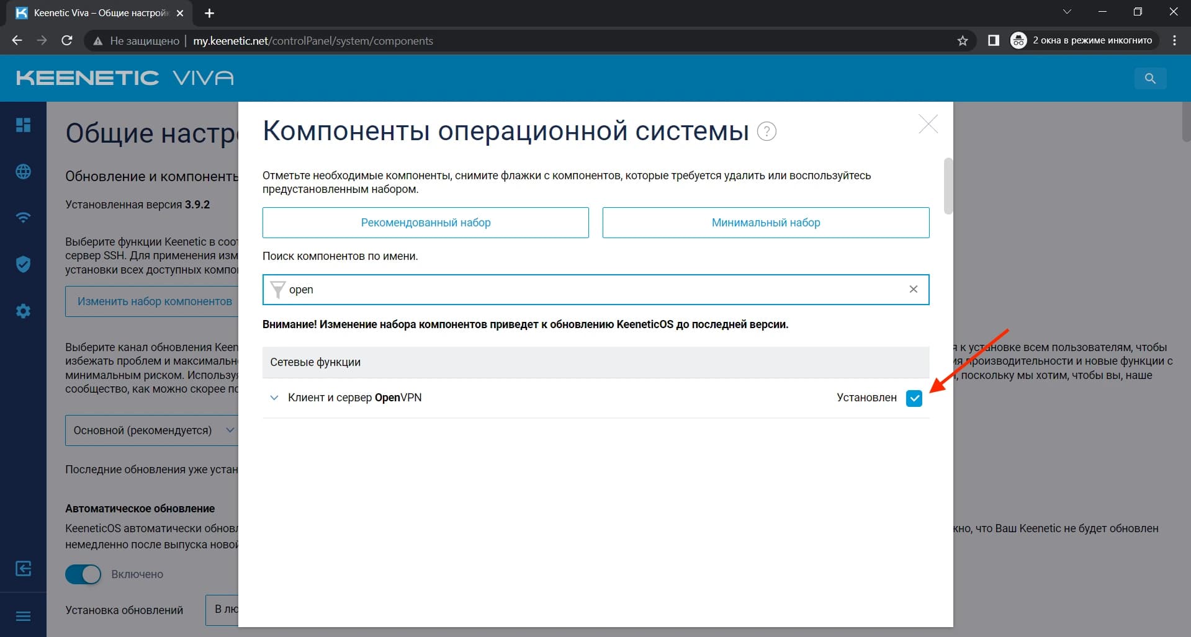The image size is (1191, 637).
Task: Click the Рекомендованный набор button
Action: point(425,222)
